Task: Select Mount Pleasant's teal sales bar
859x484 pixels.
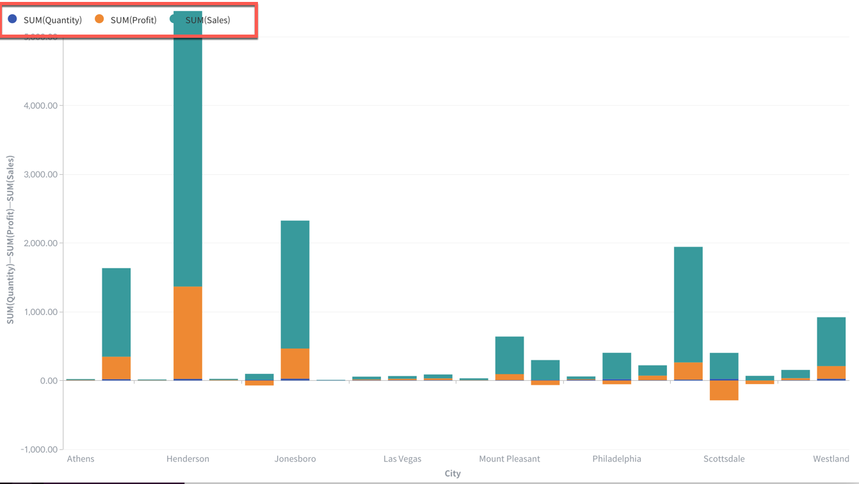Action: point(510,355)
